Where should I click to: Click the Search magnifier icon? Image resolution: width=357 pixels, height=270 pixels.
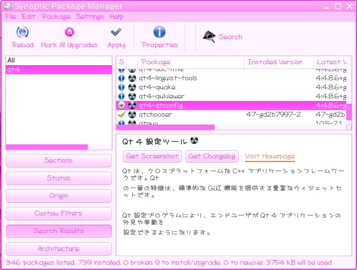click(209, 36)
